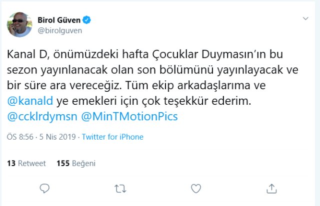Open Birol Güven's profile picture
Screen dimensions: 320x206
coord(19,25)
